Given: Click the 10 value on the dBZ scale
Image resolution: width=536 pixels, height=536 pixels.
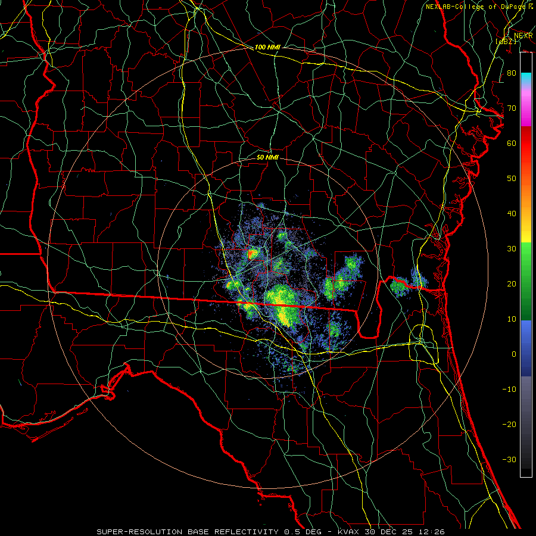Looking at the screenshot, I should [512, 319].
